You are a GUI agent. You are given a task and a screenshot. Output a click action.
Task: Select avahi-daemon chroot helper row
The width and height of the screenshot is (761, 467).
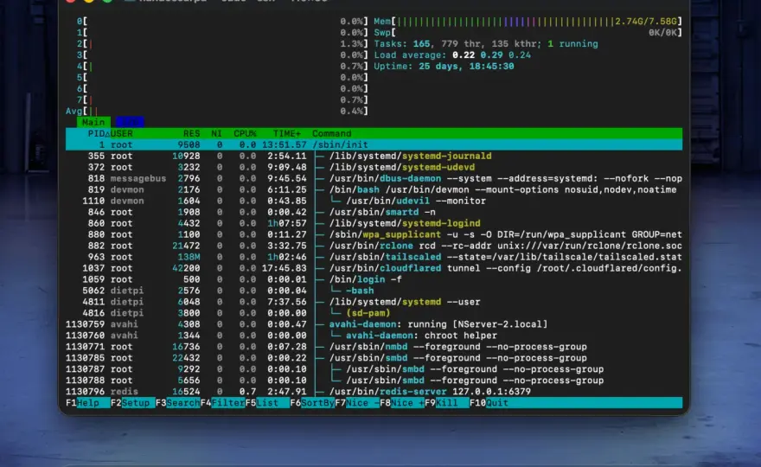point(374,336)
